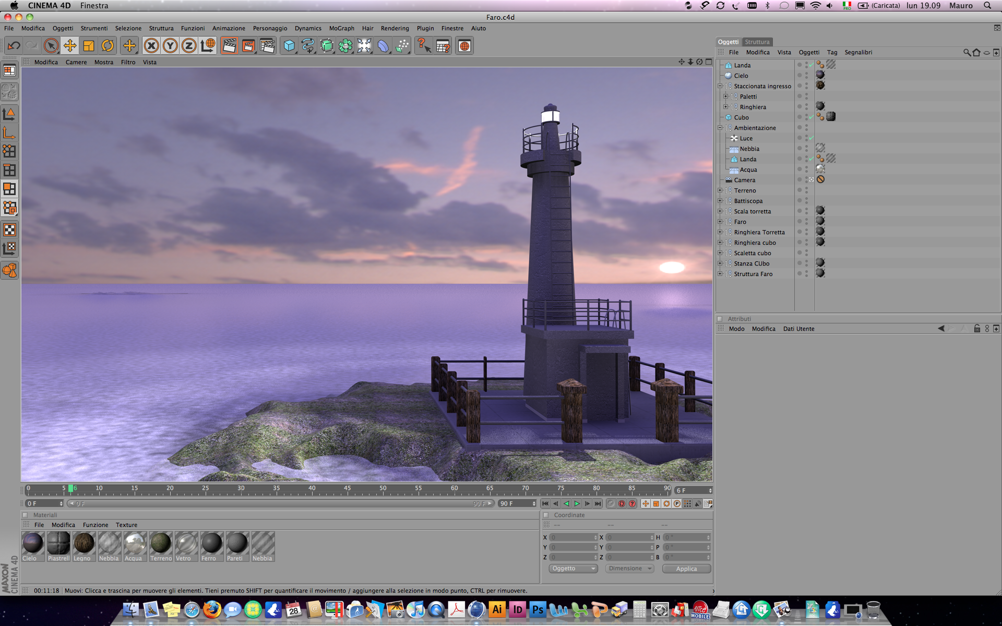Collapse the Ambientazione group
The width and height of the screenshot is (1002, 626).
tap(720, 128)
